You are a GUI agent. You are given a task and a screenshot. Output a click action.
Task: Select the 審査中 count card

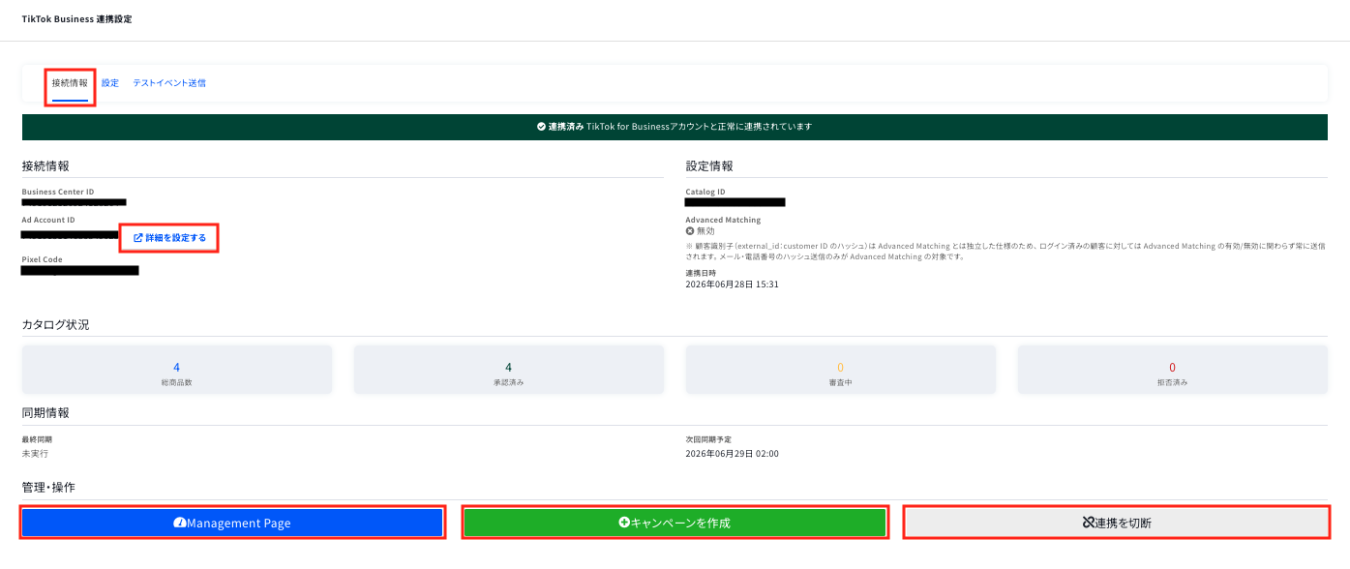(840, 370)
